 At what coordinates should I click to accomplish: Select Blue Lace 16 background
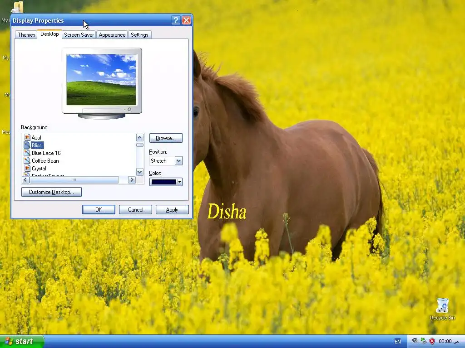pos(46,153)
